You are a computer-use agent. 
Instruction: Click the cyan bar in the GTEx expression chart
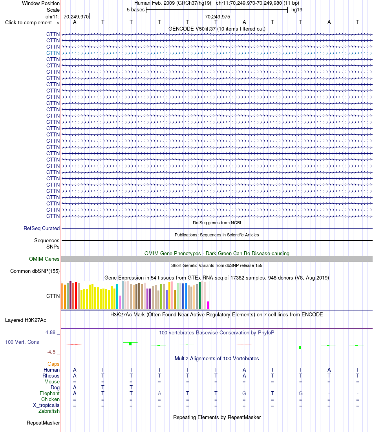117,297
